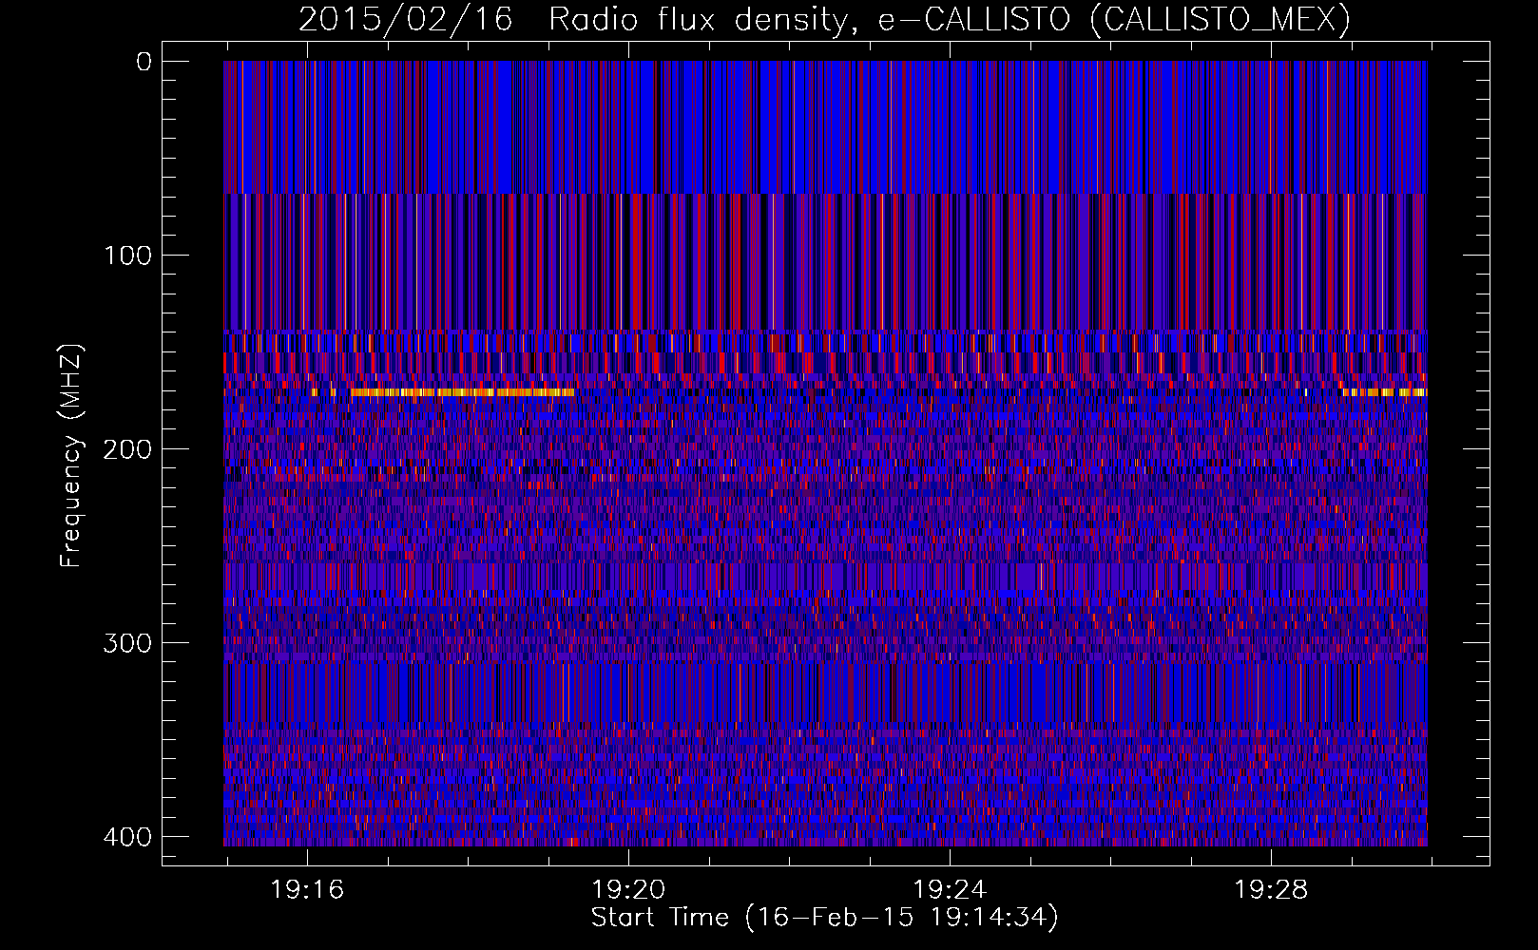Click the '19:20' time tick label
The width and height of the screenshot is (1538, 950).
tap(628, 890)
